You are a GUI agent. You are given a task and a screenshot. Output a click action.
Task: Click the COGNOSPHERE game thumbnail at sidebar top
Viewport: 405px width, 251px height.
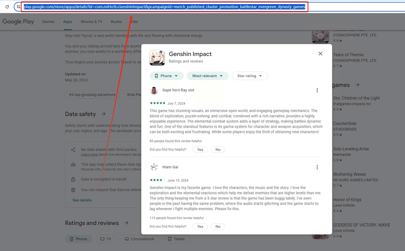[x=320, y=36]
